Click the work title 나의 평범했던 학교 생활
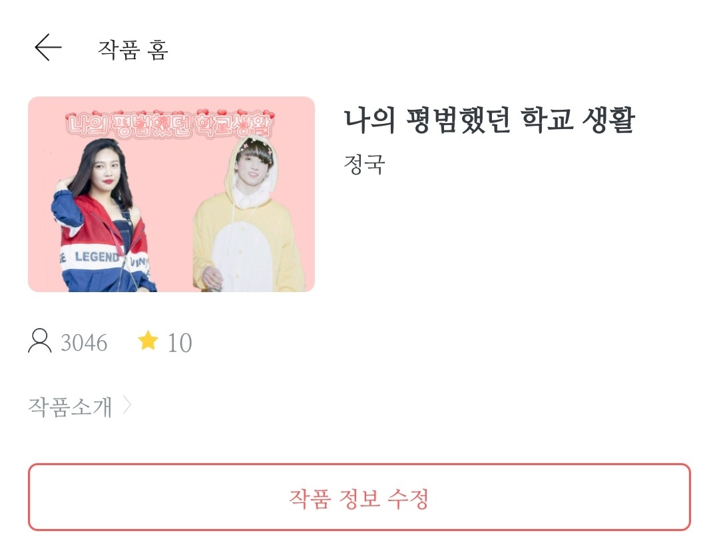The image size is (719, 539). 489,120
